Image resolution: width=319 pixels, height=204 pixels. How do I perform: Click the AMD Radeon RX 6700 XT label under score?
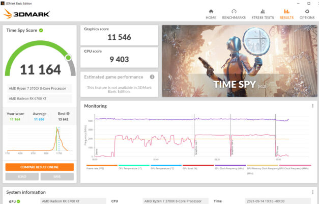pos(40,98)
